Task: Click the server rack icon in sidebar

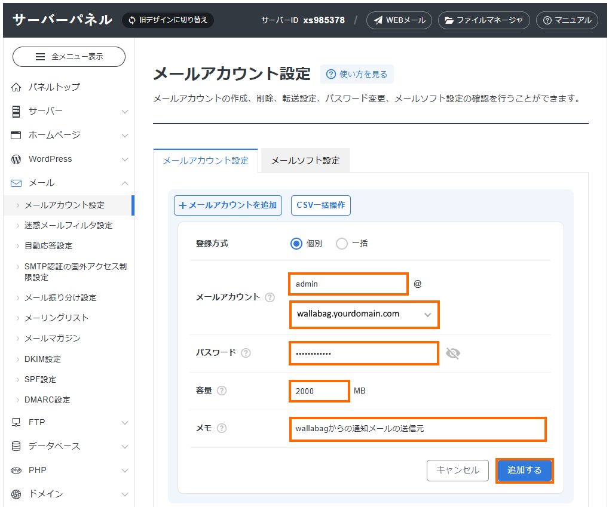Action: pyautogui.click(x=16, y=112)
